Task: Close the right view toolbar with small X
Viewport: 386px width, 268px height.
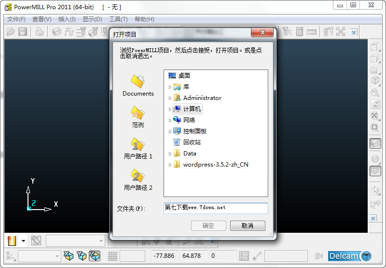Action: [373, 218]
